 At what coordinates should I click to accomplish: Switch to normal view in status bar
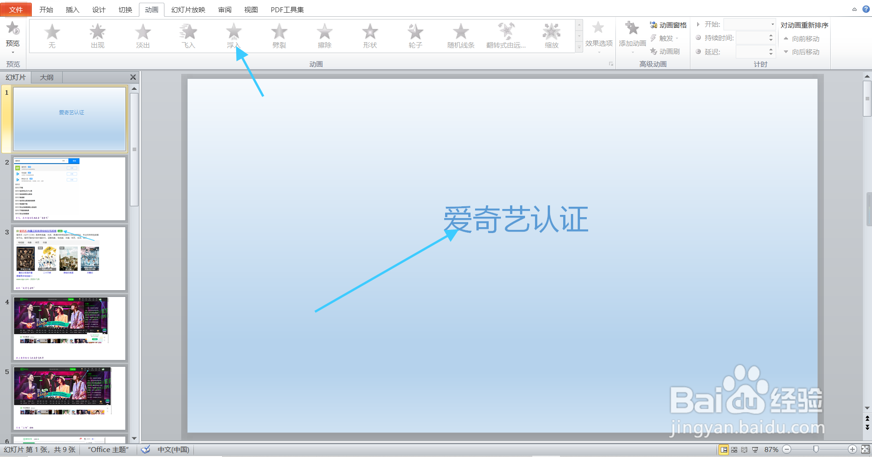(724, 450)
